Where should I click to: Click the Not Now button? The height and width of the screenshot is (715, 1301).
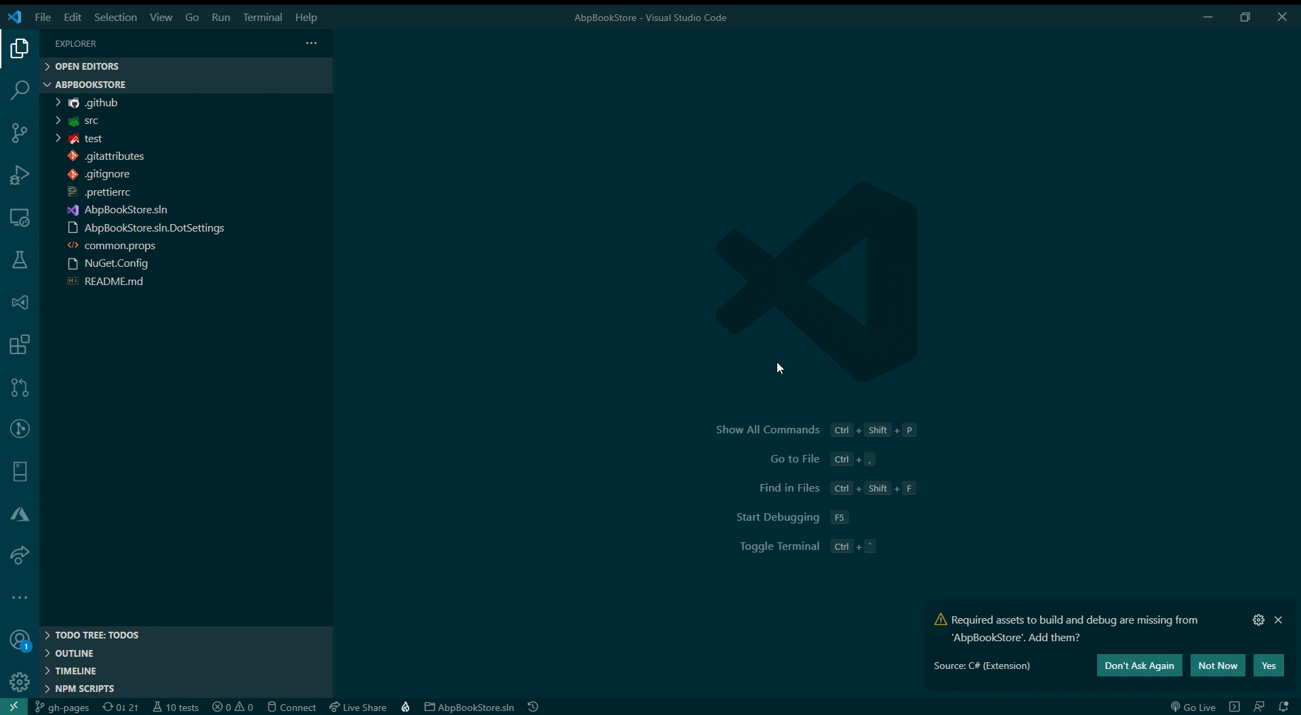coord(1218,666)
